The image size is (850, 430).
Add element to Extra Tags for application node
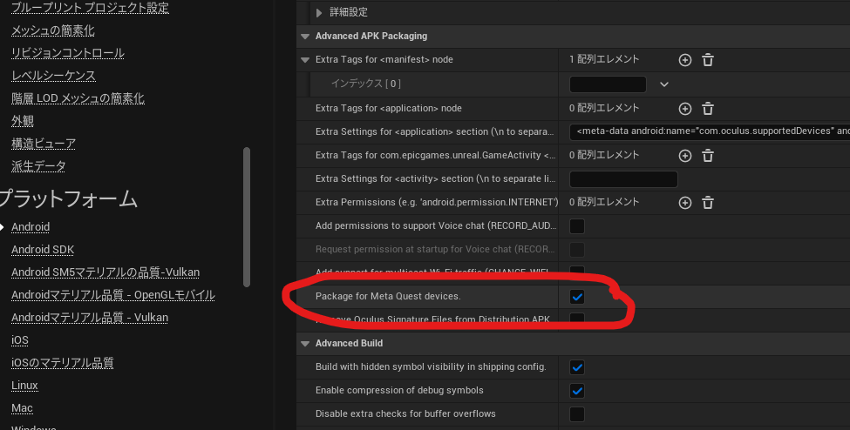click(x=685, y=109)
